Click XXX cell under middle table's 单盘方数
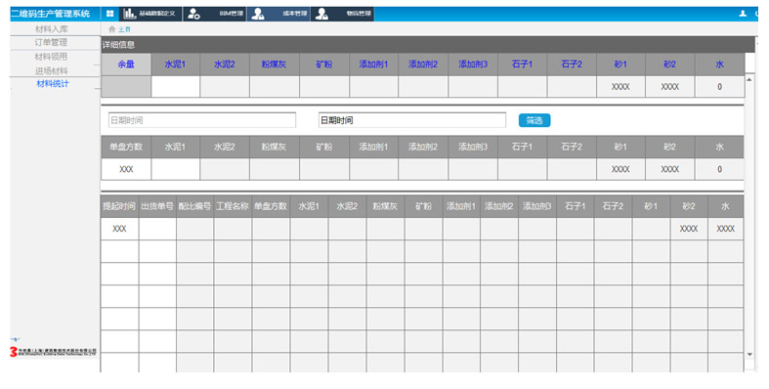 (126, 169)
